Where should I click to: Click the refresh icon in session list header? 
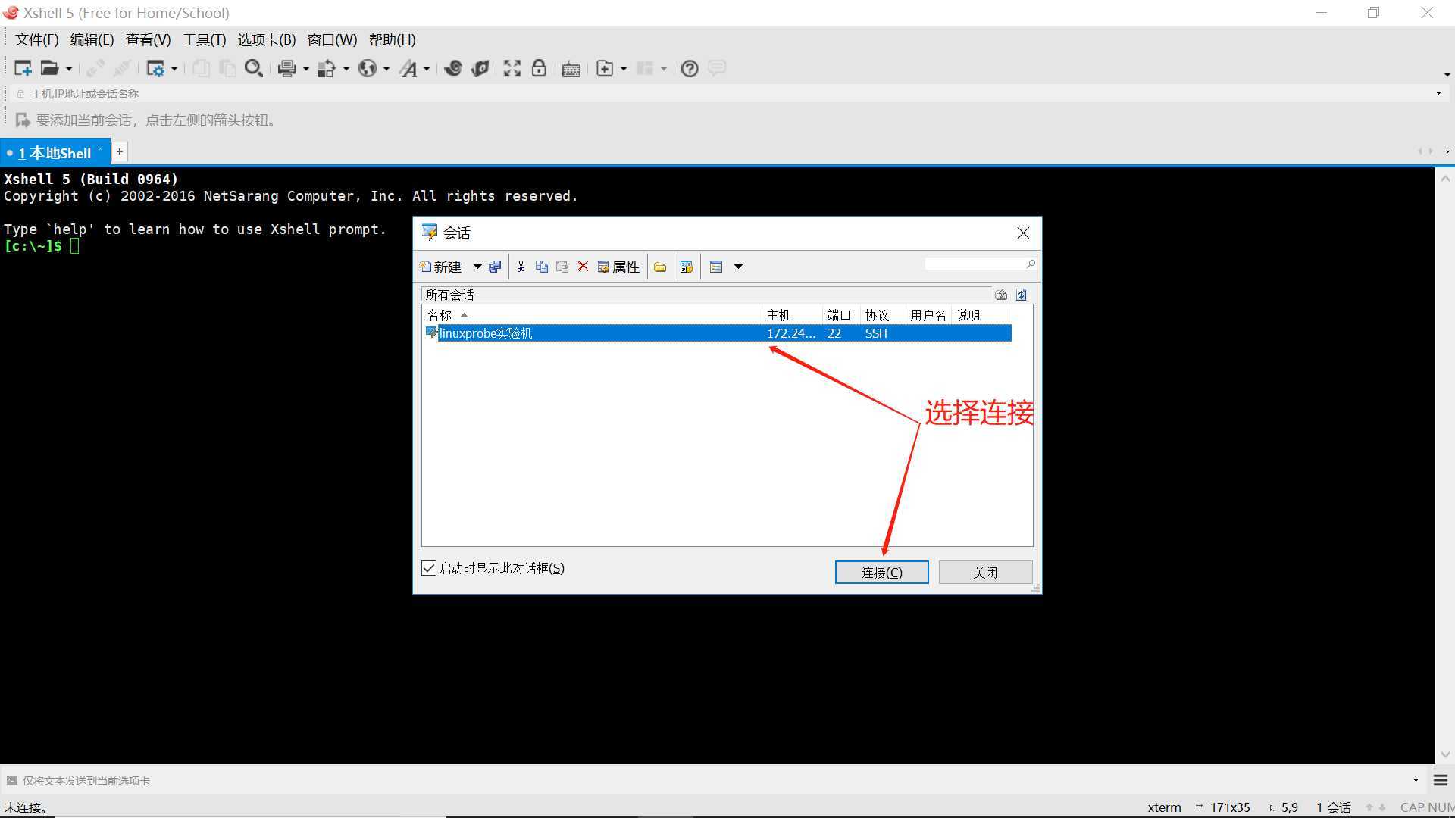coord(1022,295)
